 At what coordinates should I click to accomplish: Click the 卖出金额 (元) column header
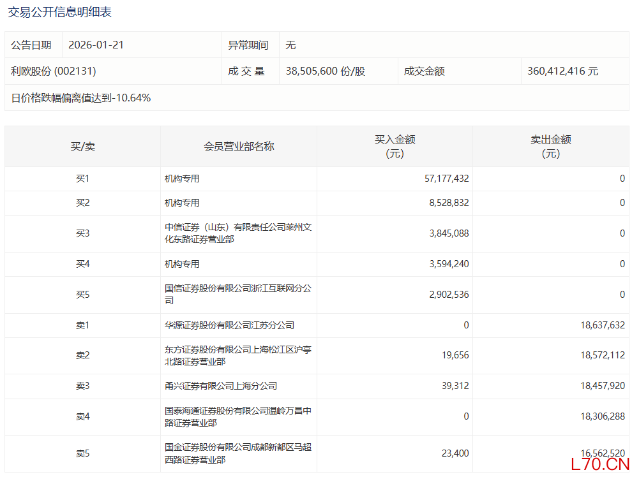(x=550, y=147)
